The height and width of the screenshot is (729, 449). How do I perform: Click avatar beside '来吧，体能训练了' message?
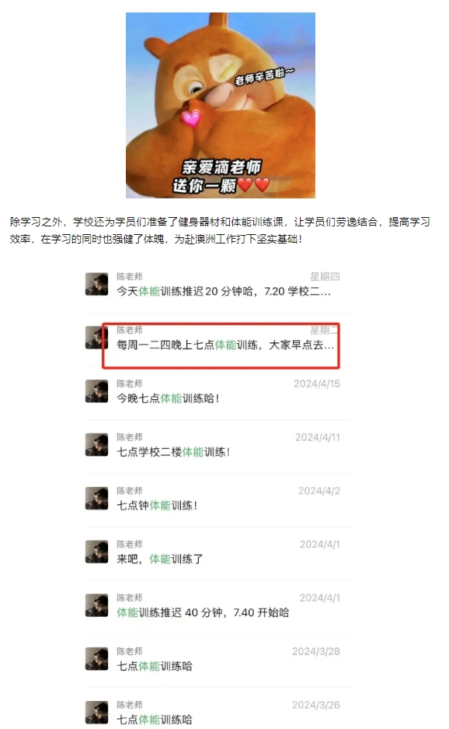[96, 552]
